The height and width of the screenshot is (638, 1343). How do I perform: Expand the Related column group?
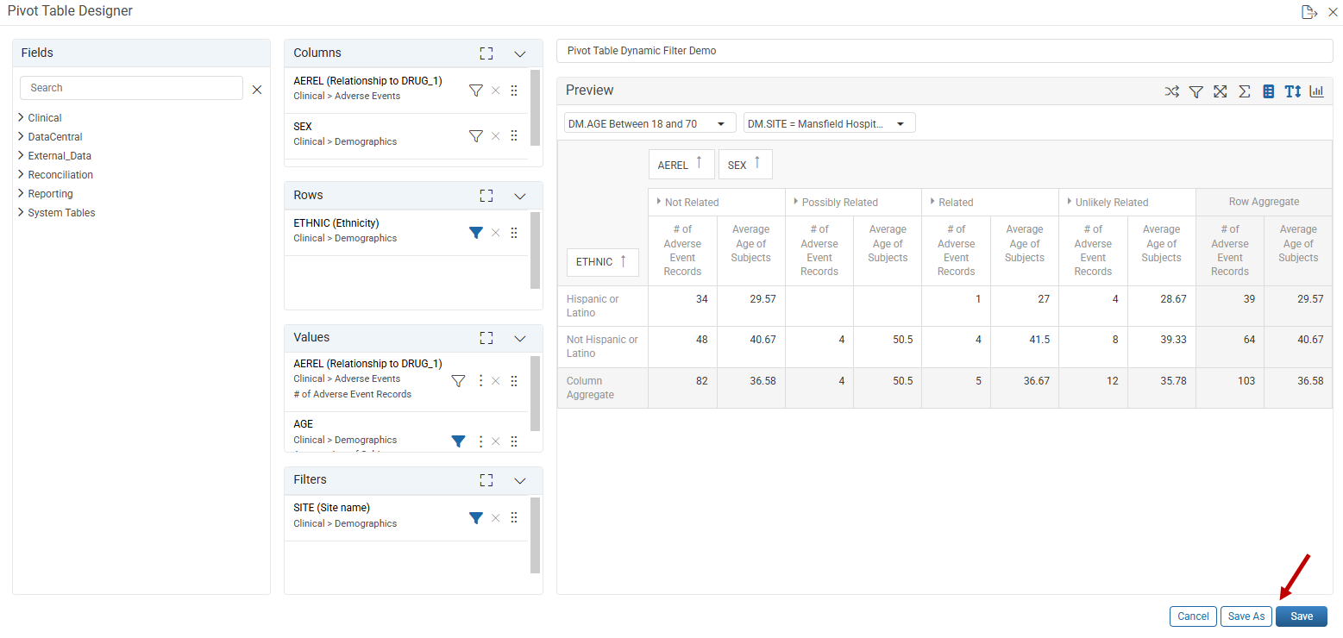coord(932,201)
